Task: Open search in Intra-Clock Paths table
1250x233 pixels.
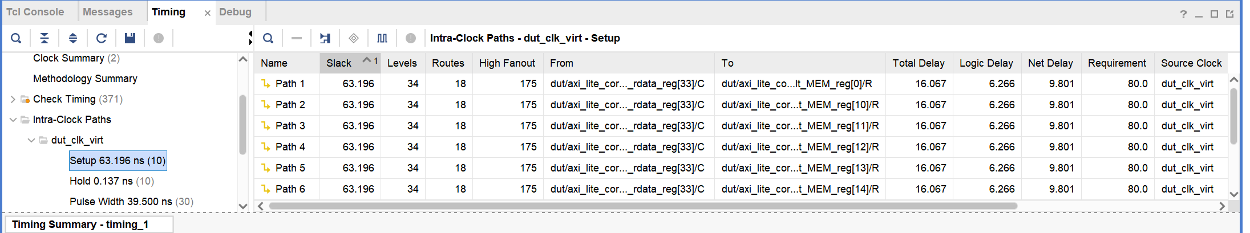Action: pyautogui.click(x=268, y=38)
